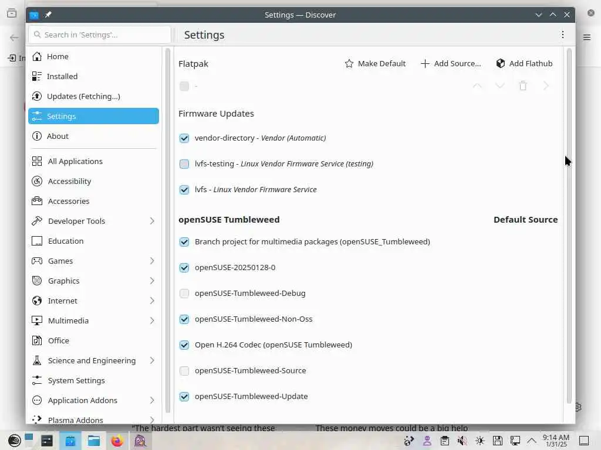Click the Internet globe icon
Image resolution: width=601 pixels, height=450 pixels.
[37, 301]
